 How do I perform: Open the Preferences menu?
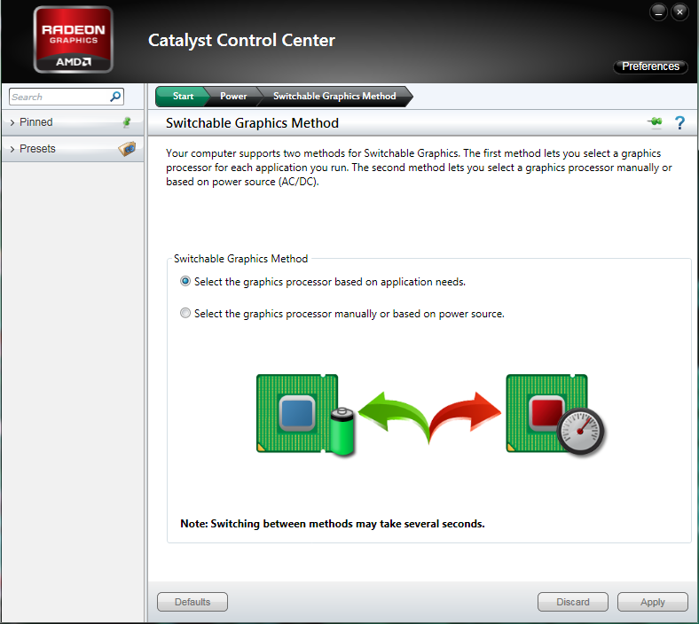tap(650, 66)
